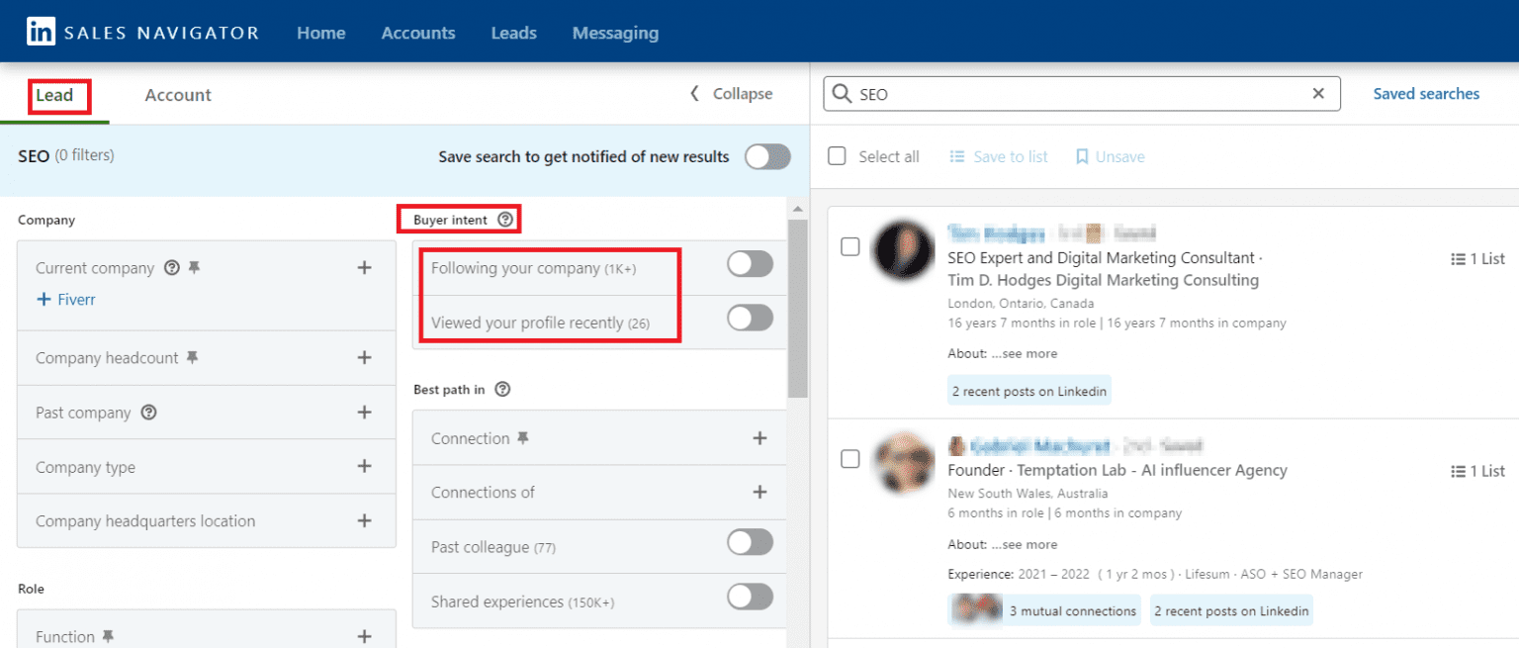The image size is (1519, 648).
Task: Click the pin icon next to Current company
Action: click(x=195, y=267)
